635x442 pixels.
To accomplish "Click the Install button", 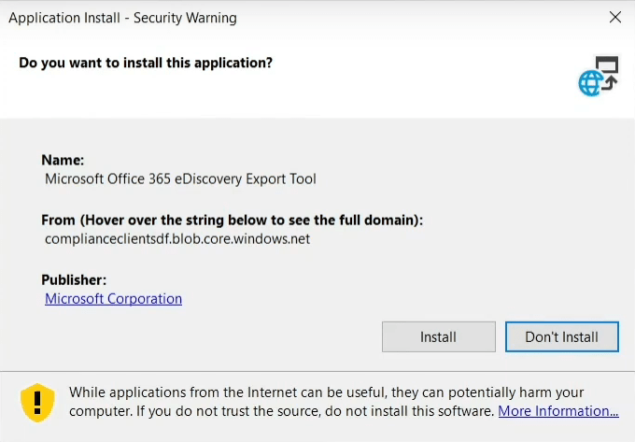I will click(x=439, y=336).
